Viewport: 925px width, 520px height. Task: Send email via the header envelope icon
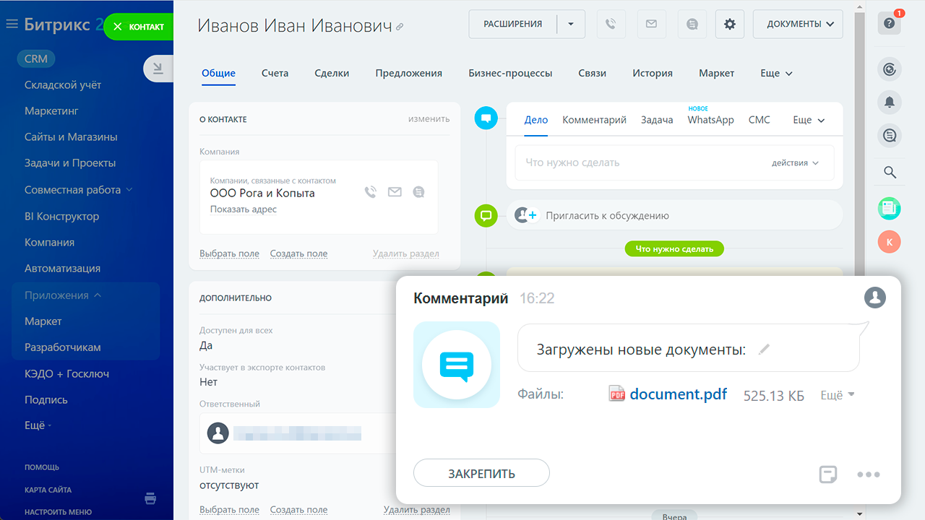point(651,24)
